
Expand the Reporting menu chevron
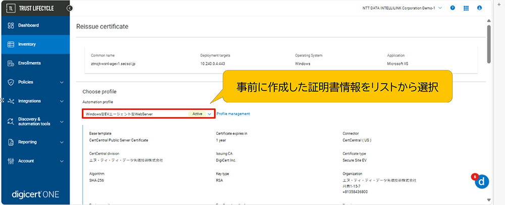pos(62,142)
